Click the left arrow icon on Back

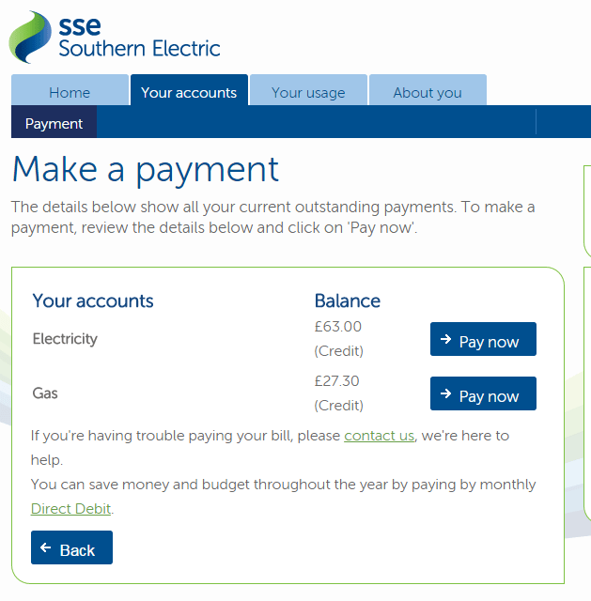(46, 548)
